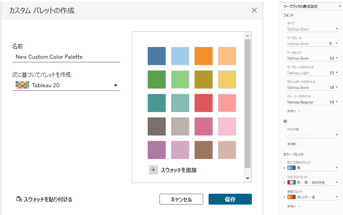Open the gridlines style dropdown
This screenshot has height=215, width=343.
pos(336,135)
